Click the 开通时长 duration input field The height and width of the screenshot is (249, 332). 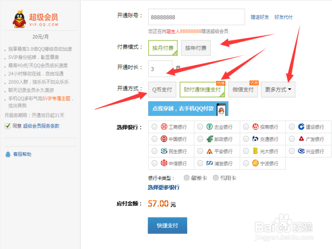160,68
